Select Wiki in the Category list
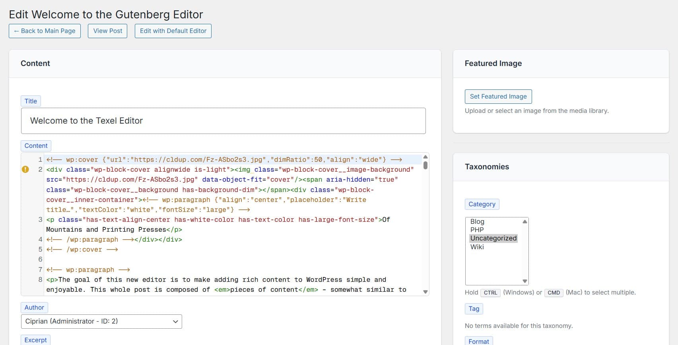 477,247
